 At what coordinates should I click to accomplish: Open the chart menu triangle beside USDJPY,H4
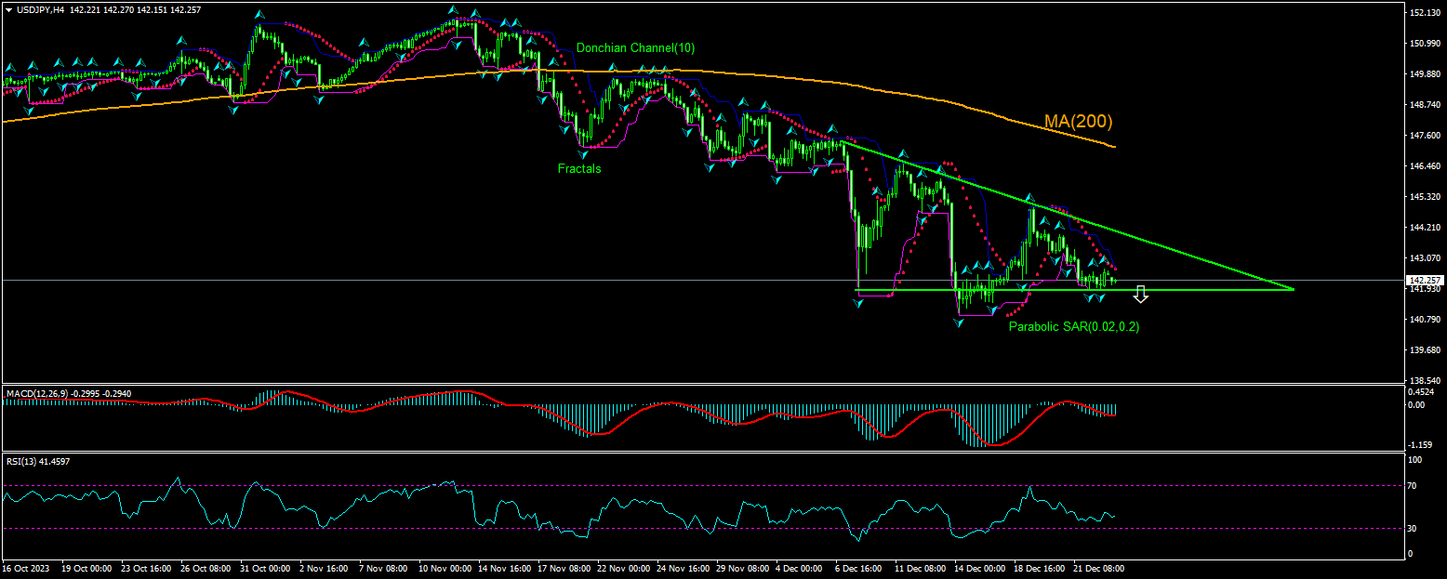(x=8, y=9)
